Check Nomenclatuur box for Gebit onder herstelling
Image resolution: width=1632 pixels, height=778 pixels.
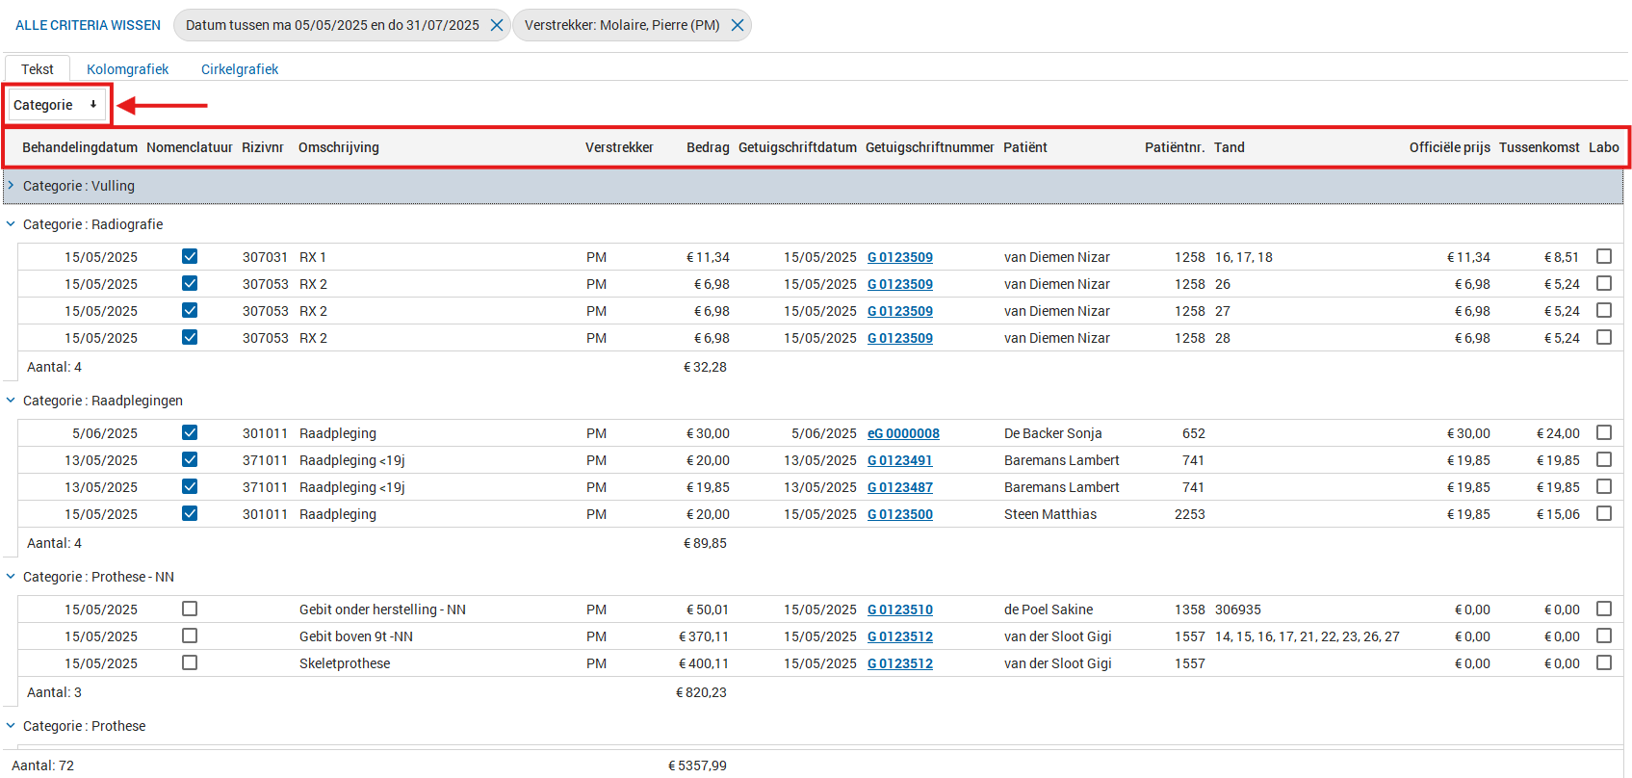(x=190, y=609)
